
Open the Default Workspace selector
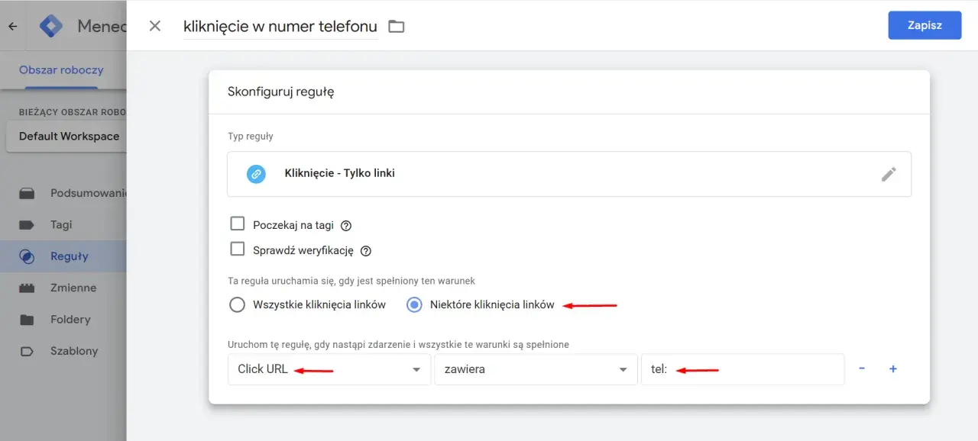[67, 137]
